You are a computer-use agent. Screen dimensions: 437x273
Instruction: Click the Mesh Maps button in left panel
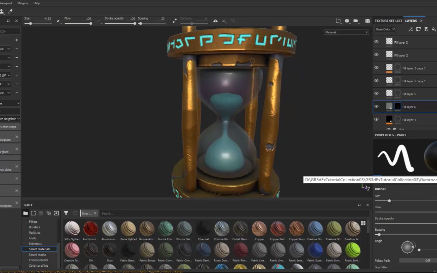pos(10,127)
